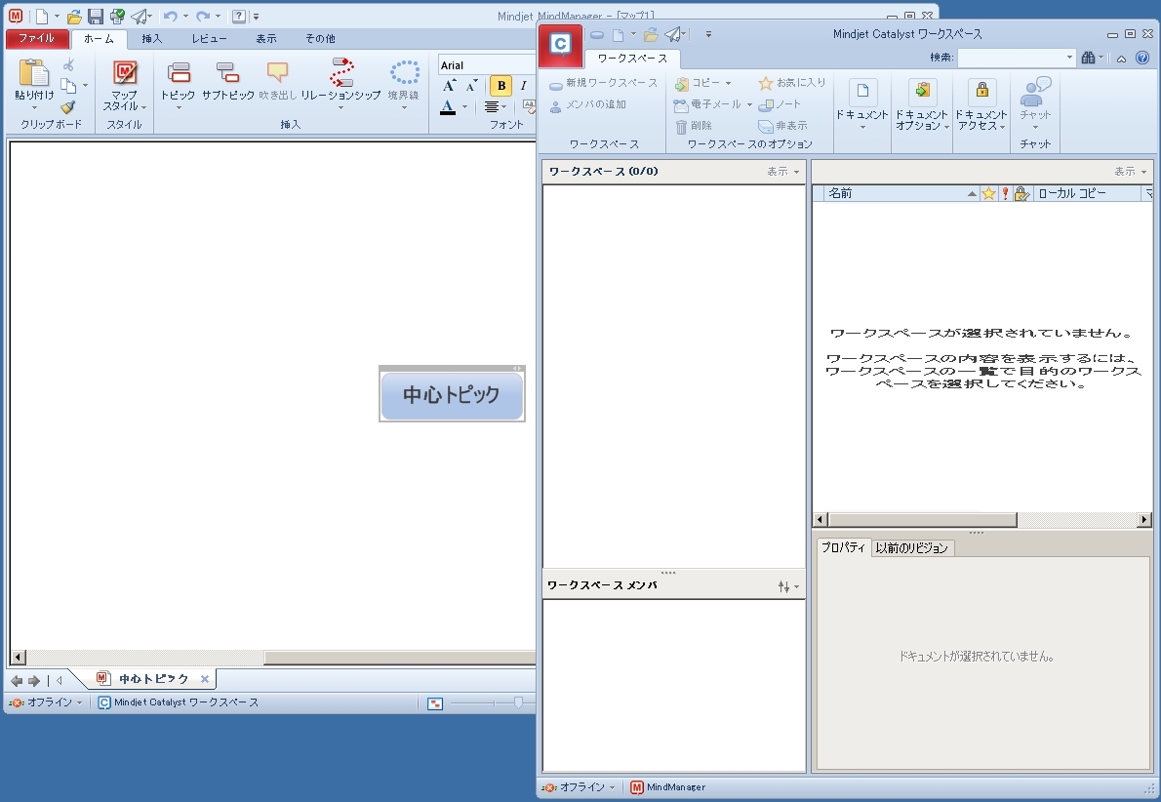Open a file via MindManager's folder icon
1161x802 pixels.
click(x=74, y=17)
